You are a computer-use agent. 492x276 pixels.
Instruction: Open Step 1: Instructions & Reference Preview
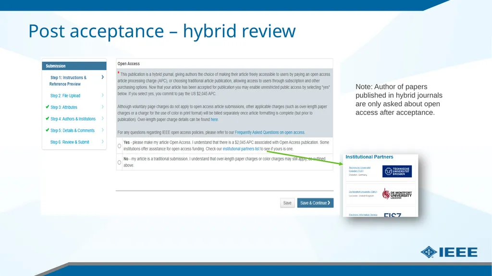pyautogui.click(x=68, y=81)
